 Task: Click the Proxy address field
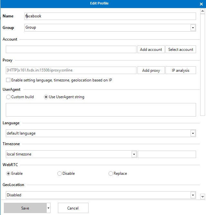71,70
